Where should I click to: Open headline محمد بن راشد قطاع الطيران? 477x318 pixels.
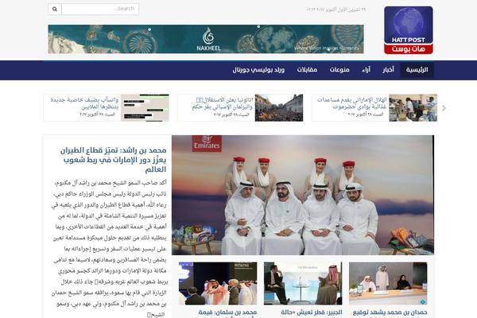pyautogui.click(x=113, y=160)
